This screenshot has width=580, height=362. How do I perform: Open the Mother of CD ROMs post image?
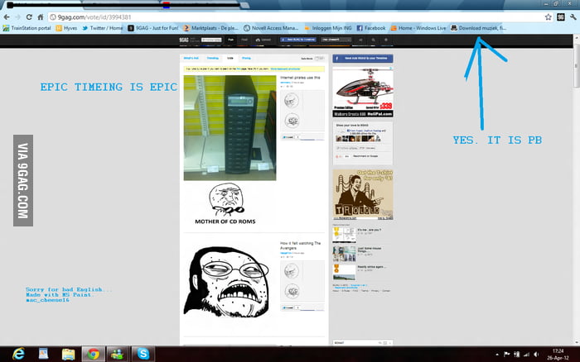click(x=230, y=128)
